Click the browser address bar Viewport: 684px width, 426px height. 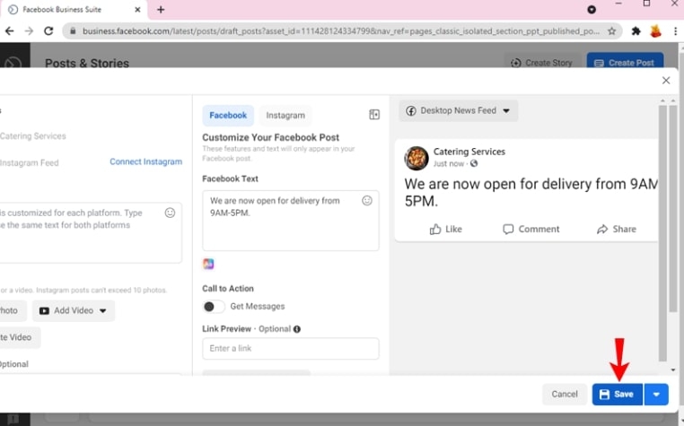340,31
